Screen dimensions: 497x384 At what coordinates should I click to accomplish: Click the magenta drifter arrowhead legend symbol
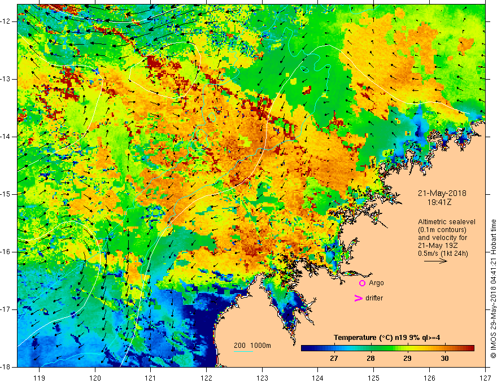(x=358, y=298)
